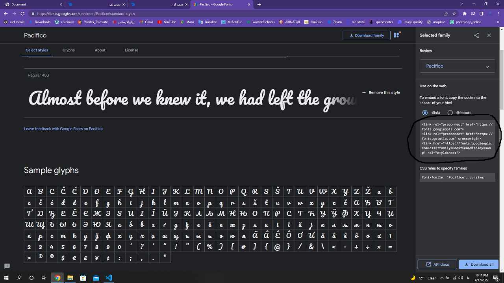
Task: Open Microsoft Store from the taskbar
Action: (x=83, y=277)
